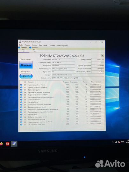This screenshot has width=129, height=172.
Task: Open the Сервис menu
Action: (34, 45)
